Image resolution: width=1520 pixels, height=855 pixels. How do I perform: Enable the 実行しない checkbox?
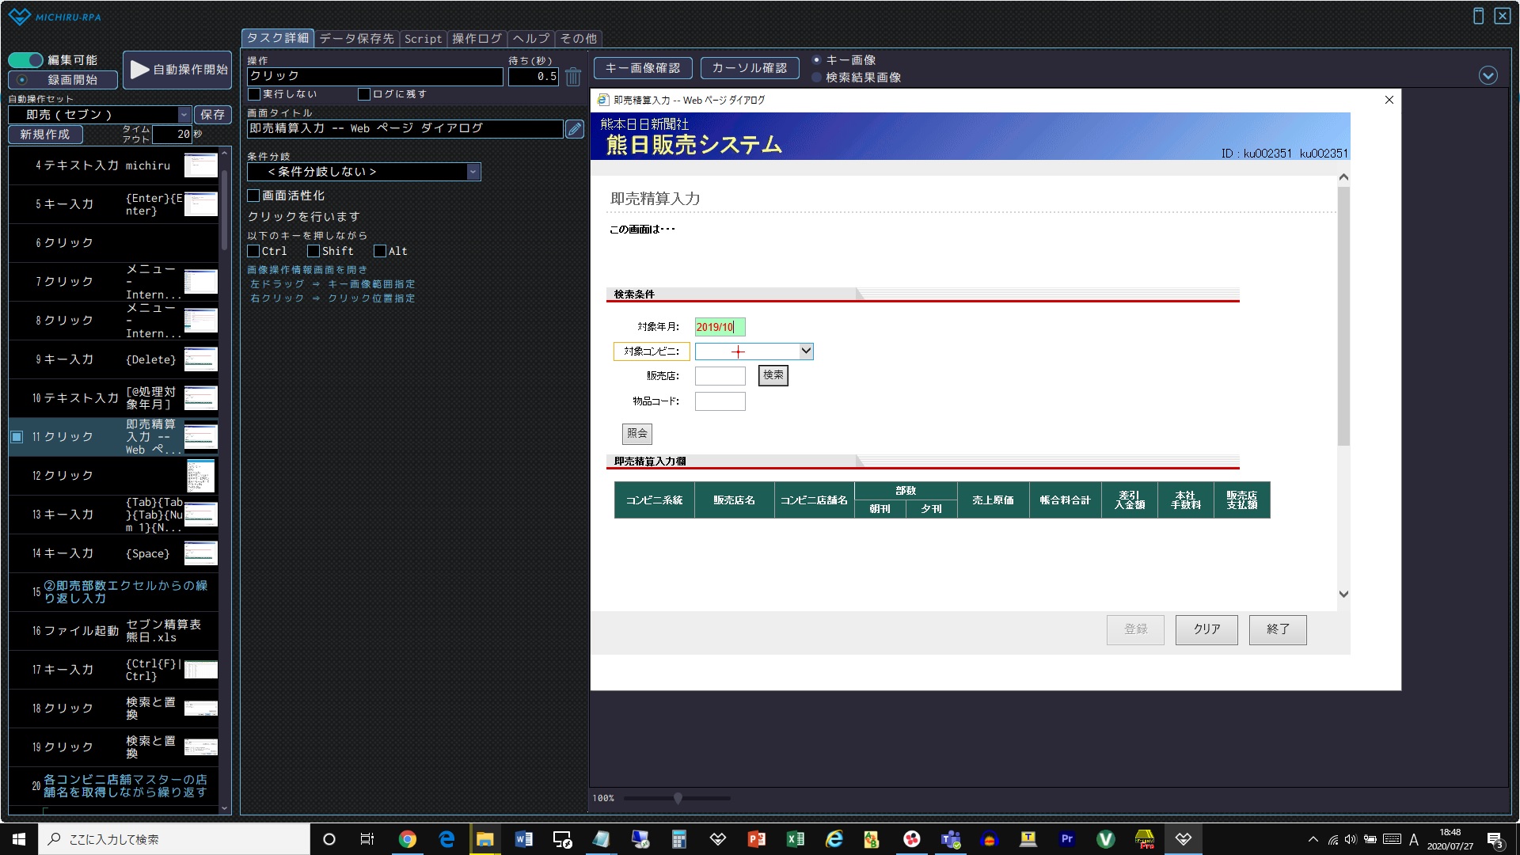[x=254, y=94]
